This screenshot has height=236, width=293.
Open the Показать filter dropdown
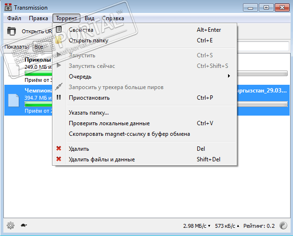(x=43, y=47)
